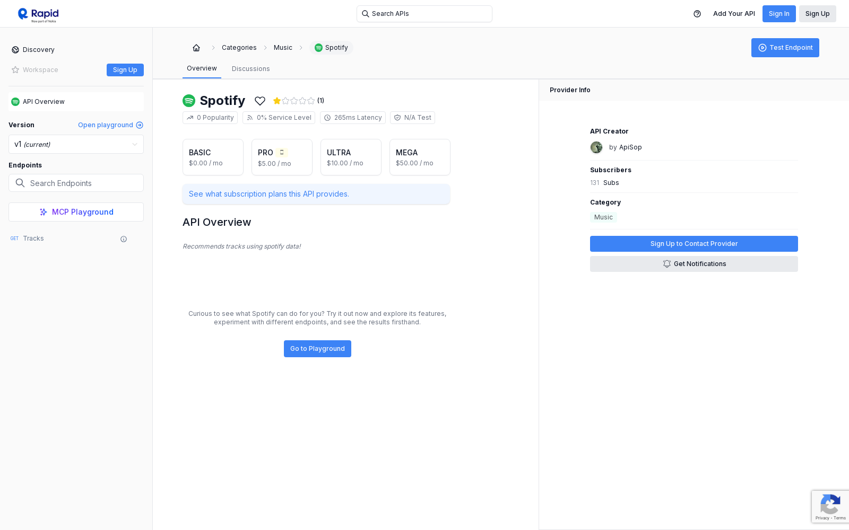Launch the MCP Playground
Screen dimensions: 849x530
(x=76, y=212)
